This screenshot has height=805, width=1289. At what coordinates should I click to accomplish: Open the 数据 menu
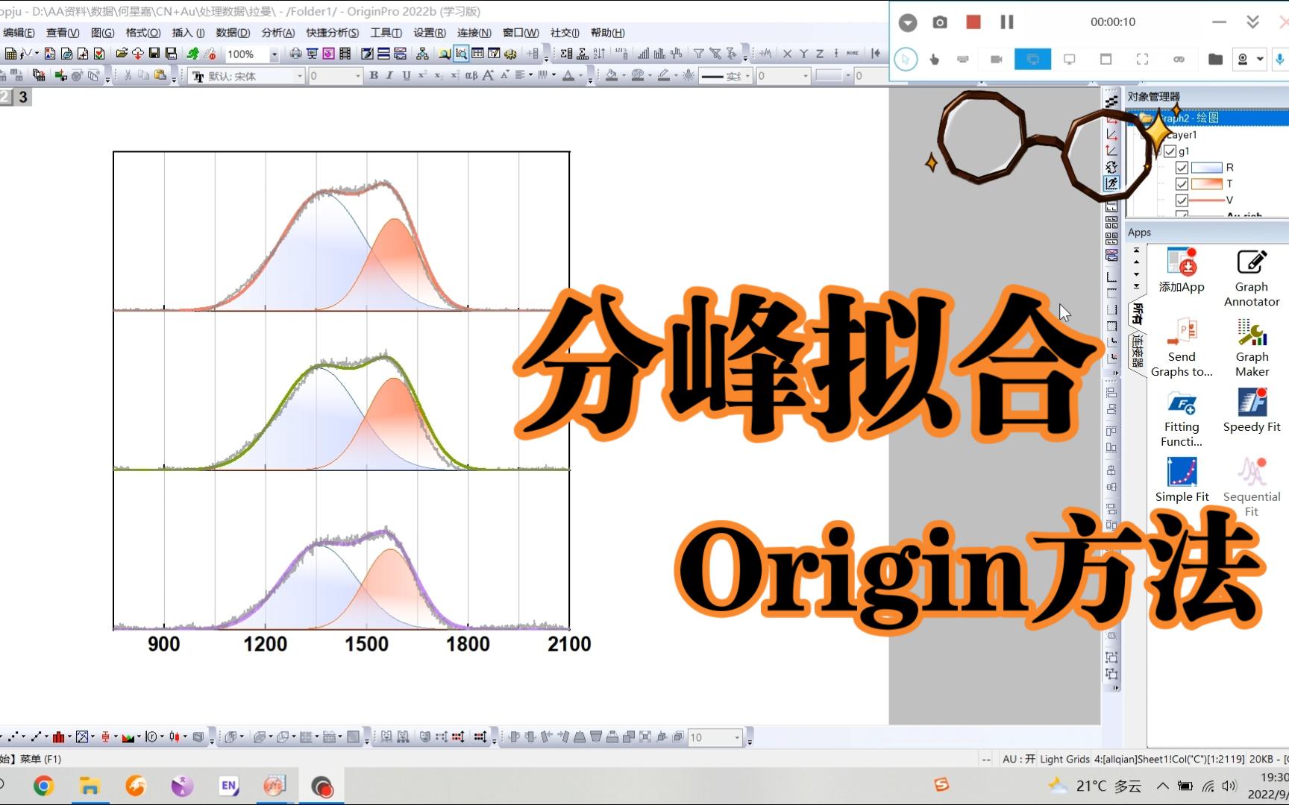234,33
